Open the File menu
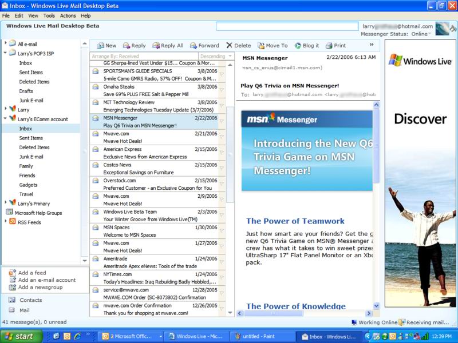 click(x=6, y=16)
